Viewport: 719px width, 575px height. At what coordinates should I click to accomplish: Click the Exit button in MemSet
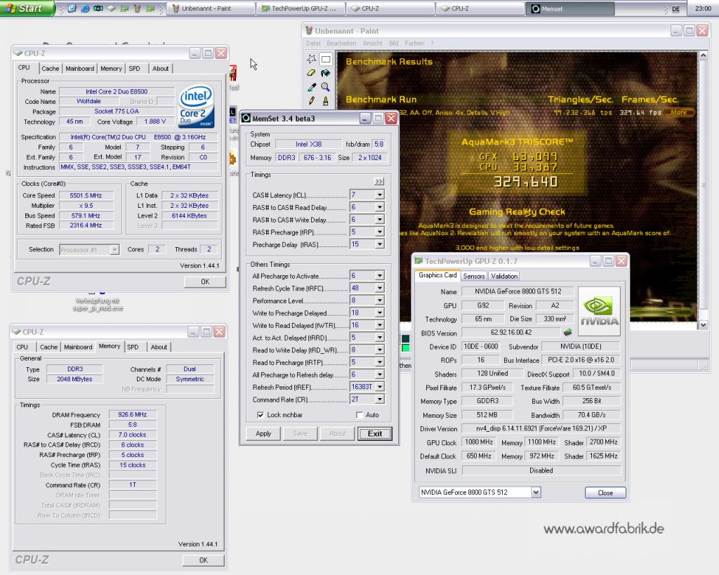click(375, 433)
